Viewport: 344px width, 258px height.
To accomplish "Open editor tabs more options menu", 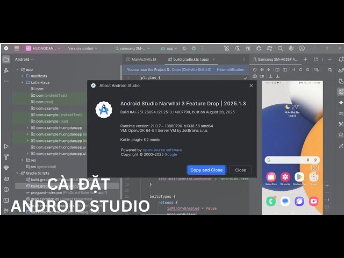I will [x=243, y=59].
